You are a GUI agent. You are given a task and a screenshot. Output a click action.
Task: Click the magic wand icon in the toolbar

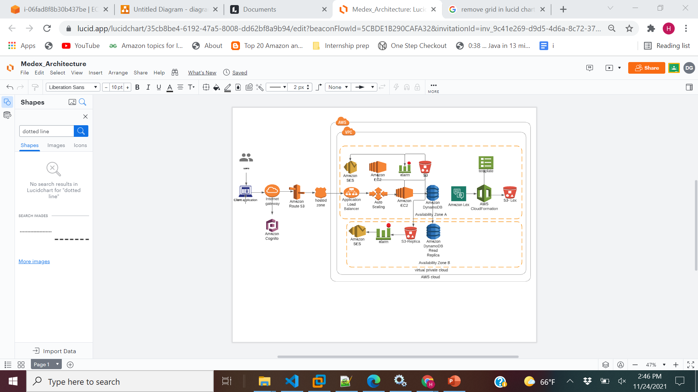260,87
